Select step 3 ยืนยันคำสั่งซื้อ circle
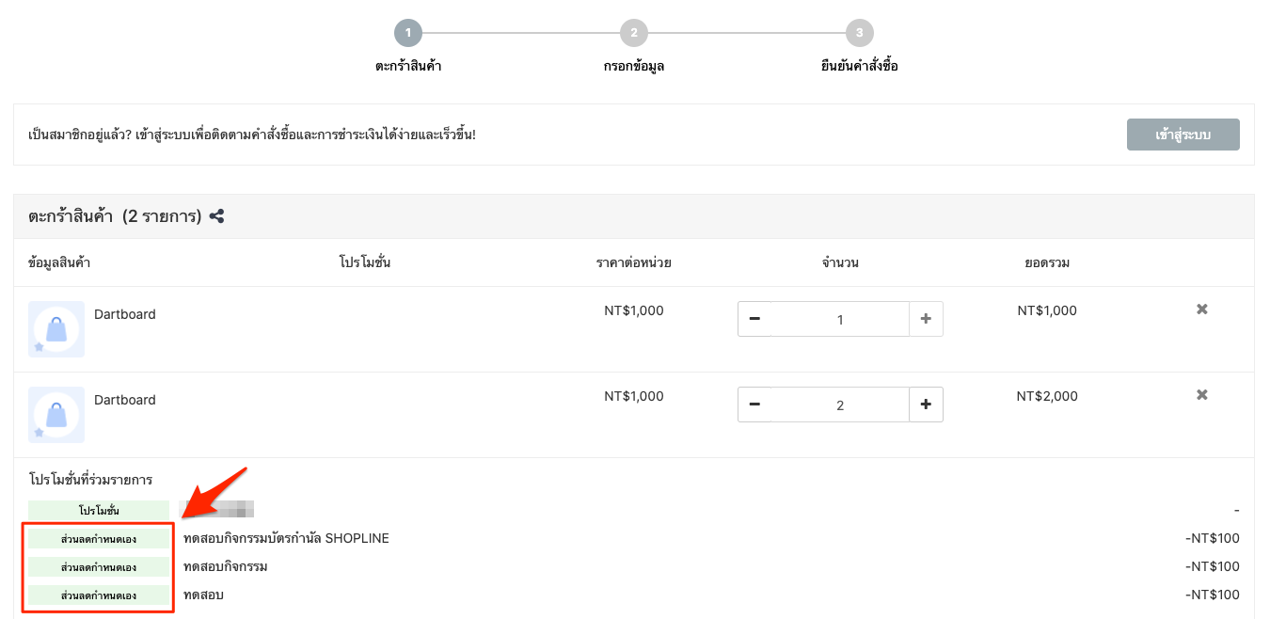Screen dimensions: 1270x619 pos(859,33)
